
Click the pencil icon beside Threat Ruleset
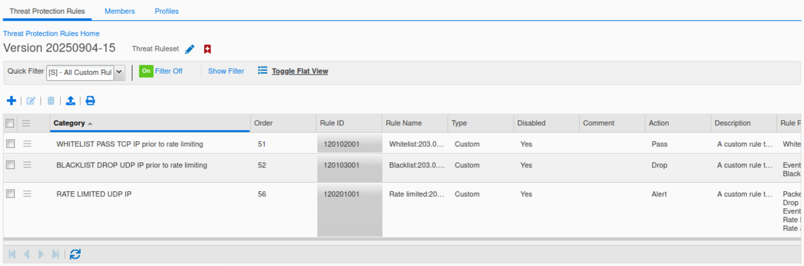pos(190,49)
